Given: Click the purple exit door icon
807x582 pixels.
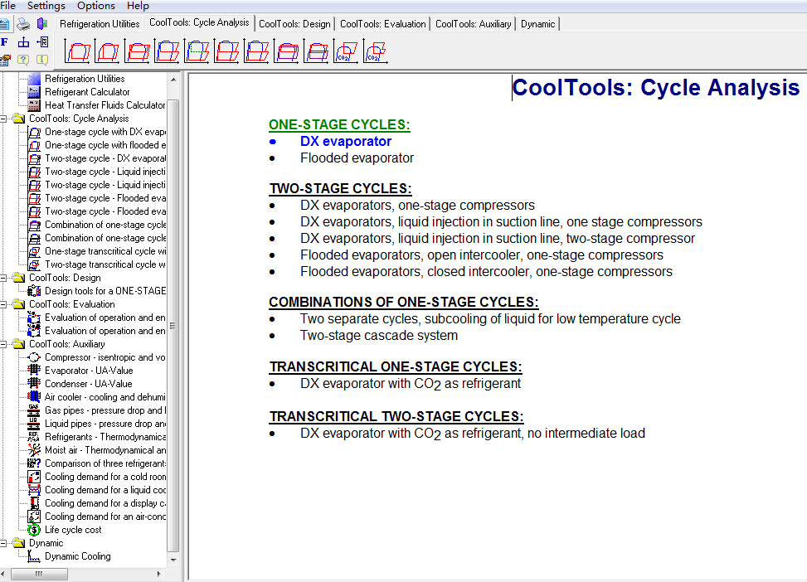Looking at the screenshot, I should point(42,24).
